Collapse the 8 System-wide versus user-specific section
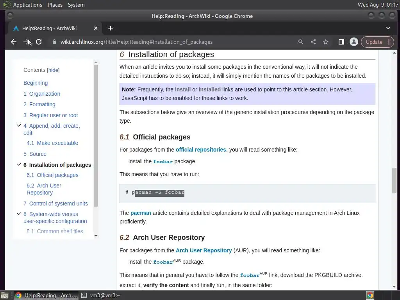 19,214
